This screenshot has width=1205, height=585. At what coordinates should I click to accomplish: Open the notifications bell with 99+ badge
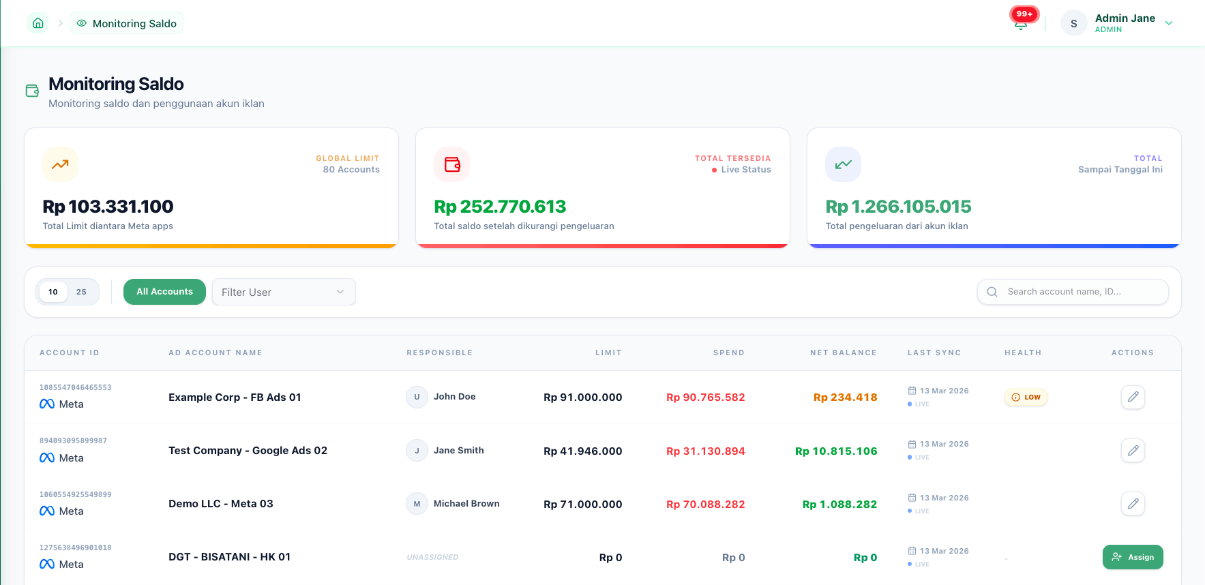(x=1021, y=25)
